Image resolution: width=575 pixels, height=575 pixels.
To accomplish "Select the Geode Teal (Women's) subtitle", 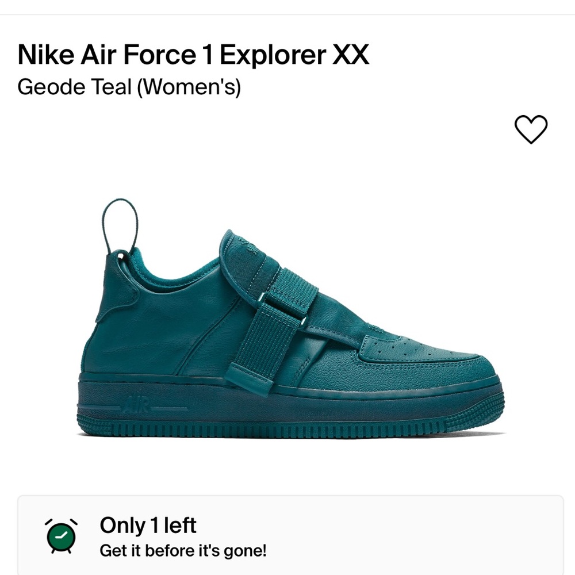I will tap(131, 87).
